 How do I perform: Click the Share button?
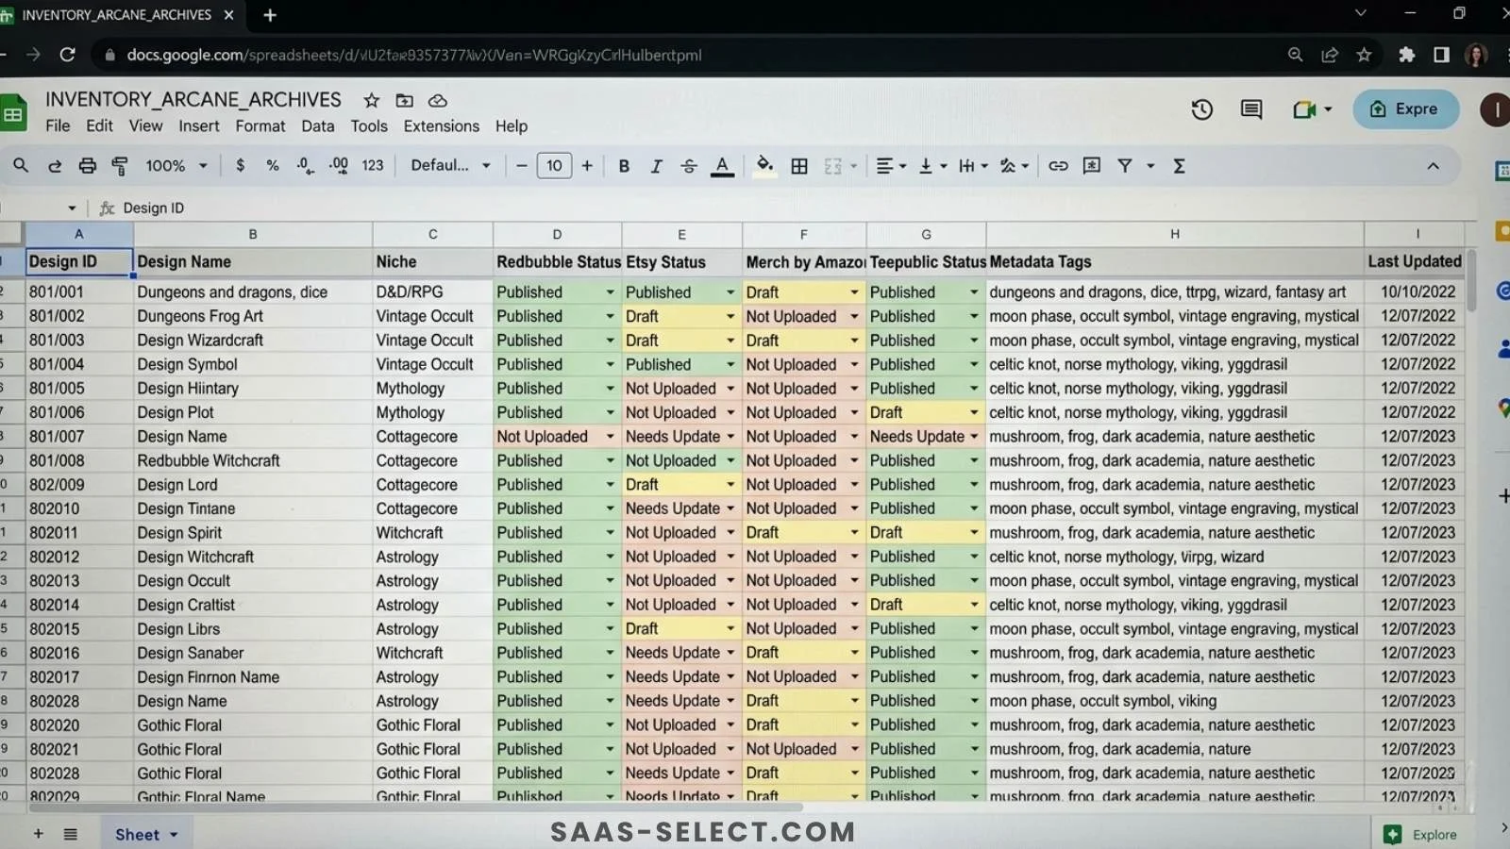pos(1406,109)
